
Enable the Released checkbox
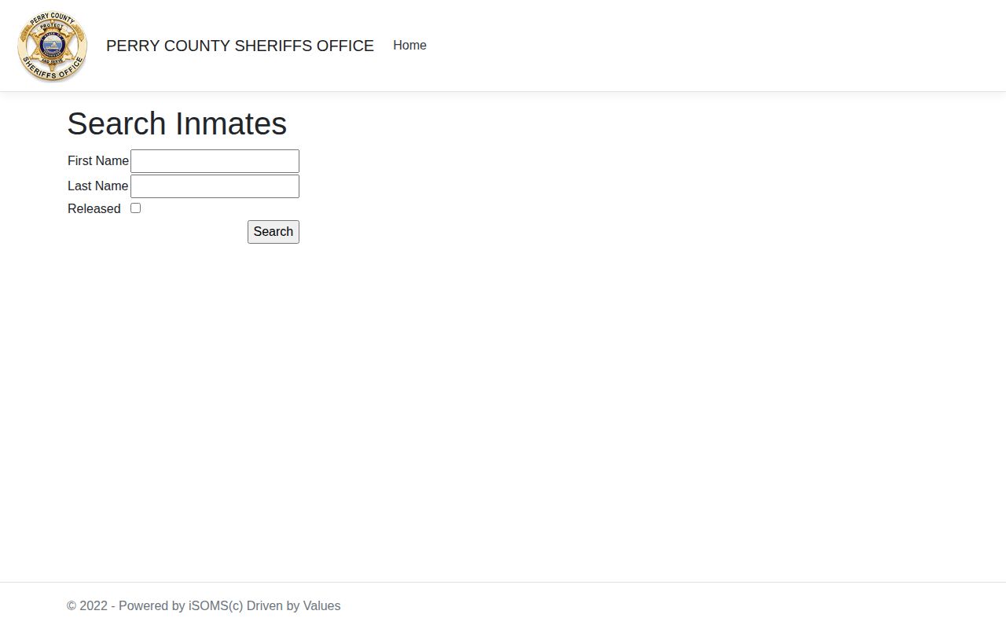tap(135, 208)
